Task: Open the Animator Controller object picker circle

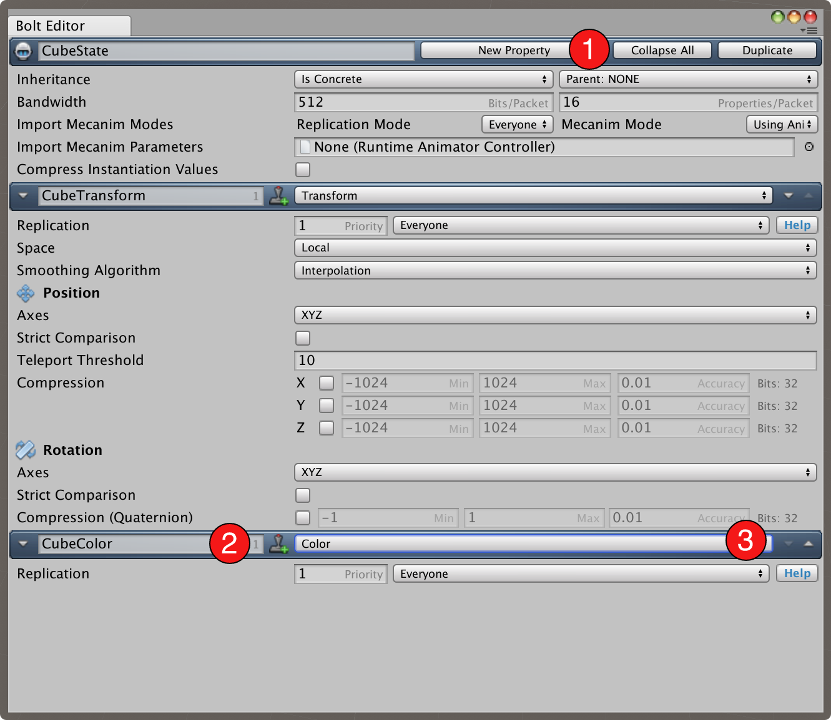Action: pyautogui.click(x=809, y=147)
